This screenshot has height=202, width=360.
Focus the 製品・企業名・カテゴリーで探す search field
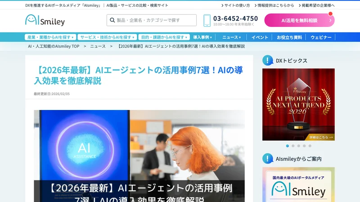click(152, 20)
